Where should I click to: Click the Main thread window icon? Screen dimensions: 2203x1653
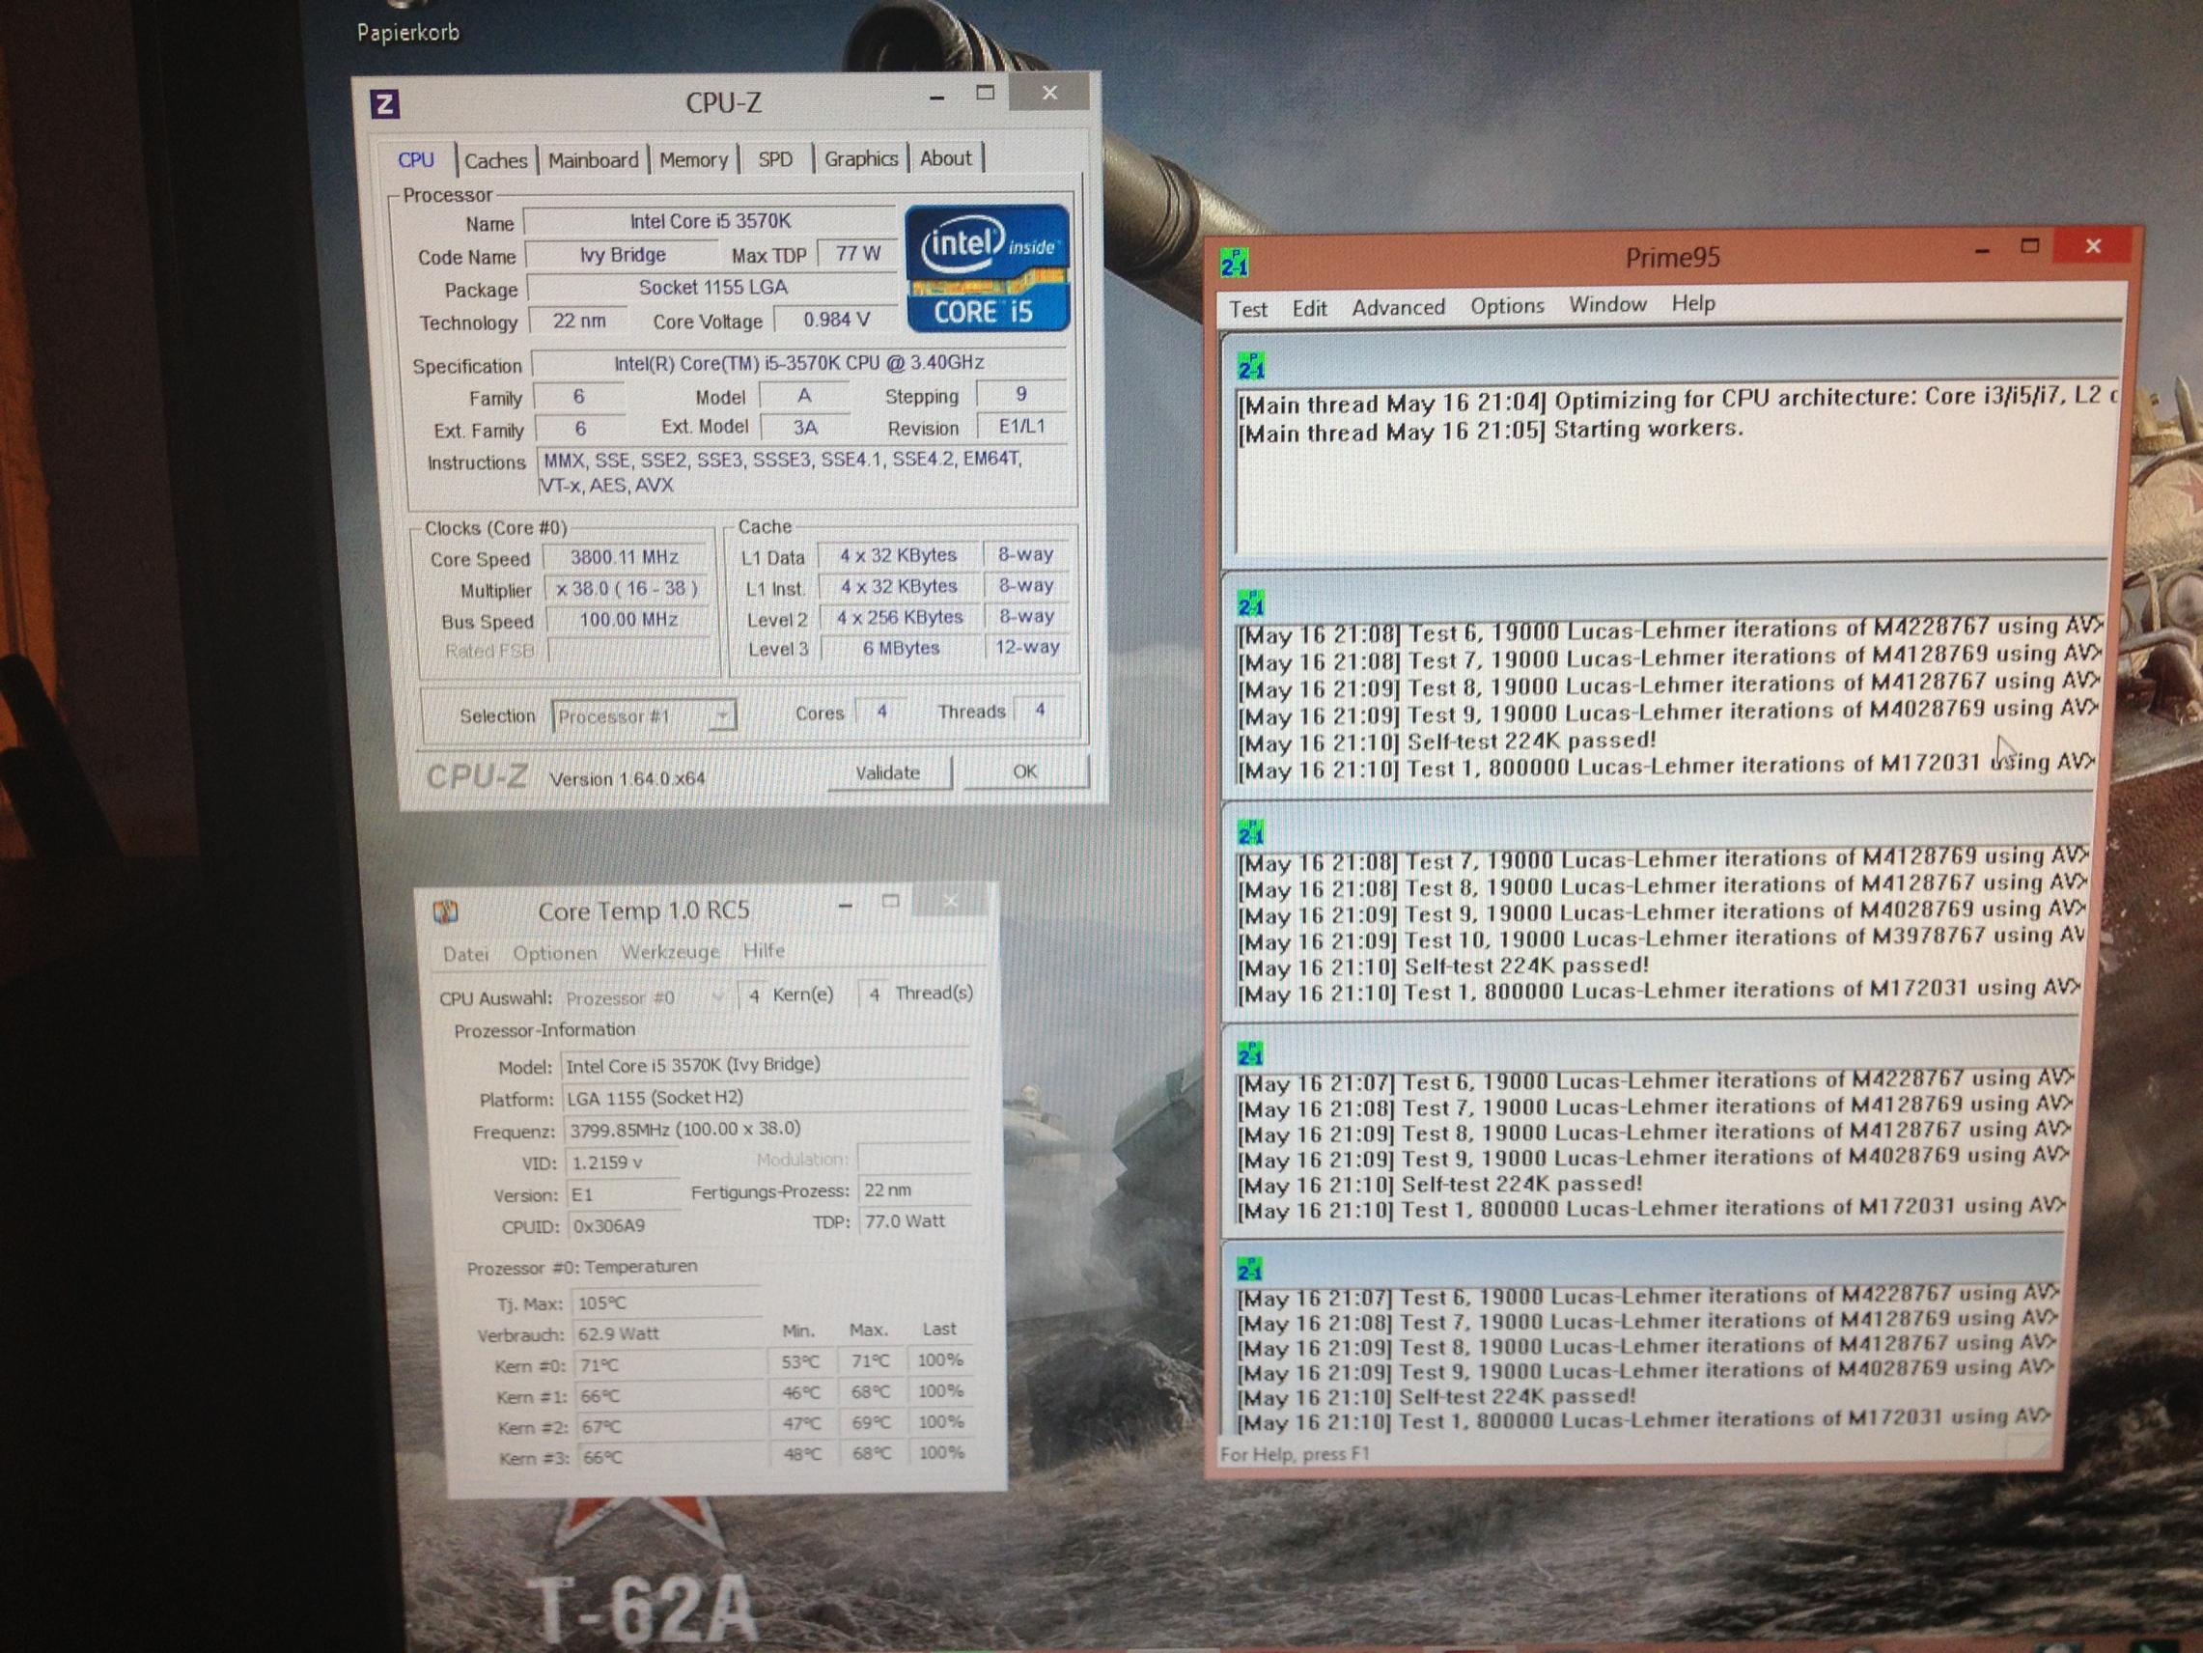point(1251,367)
